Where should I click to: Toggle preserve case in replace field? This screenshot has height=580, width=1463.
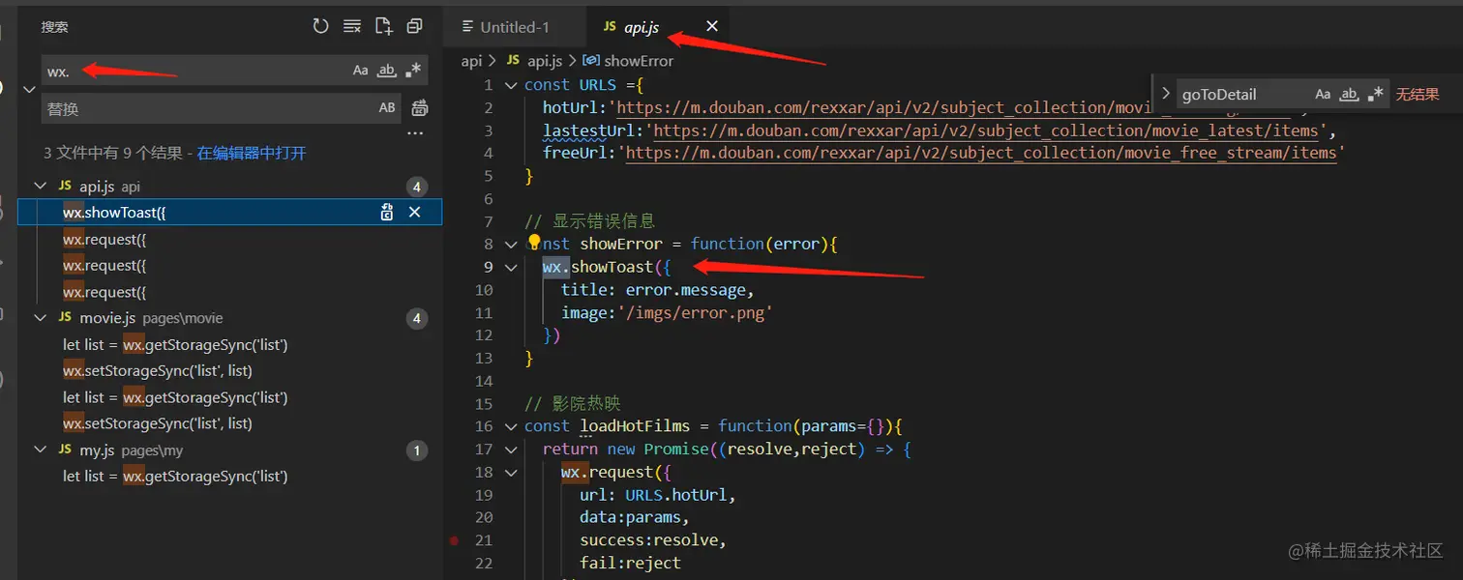tap(387, 108)
